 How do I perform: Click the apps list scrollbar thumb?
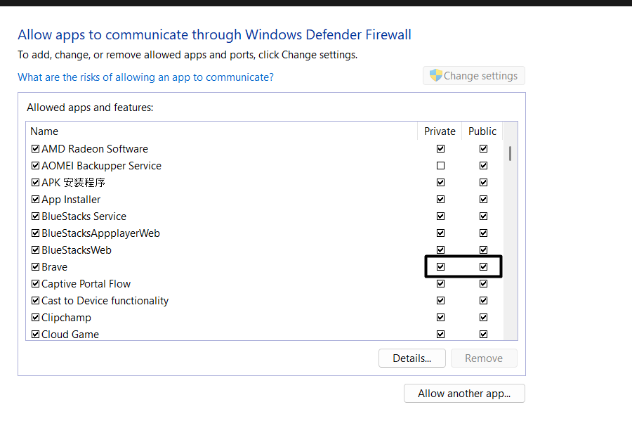pos(510,153)
